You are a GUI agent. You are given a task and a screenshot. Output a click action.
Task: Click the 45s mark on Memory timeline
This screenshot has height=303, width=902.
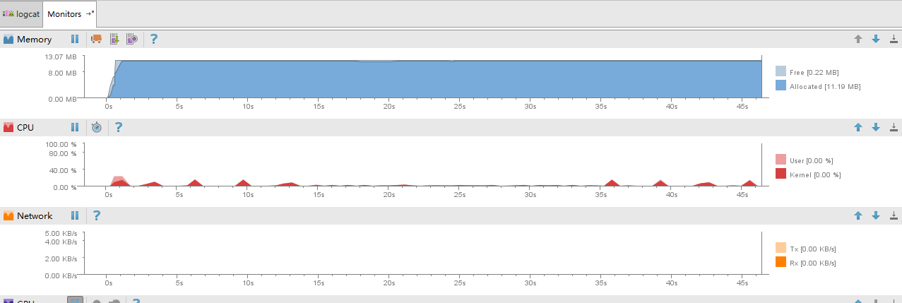click(x=742, y=107)
